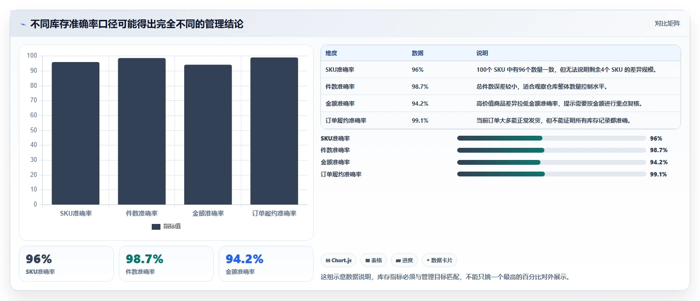
Task: Click the 94.2% 金额准确率 data card
Action: [266, 264]
